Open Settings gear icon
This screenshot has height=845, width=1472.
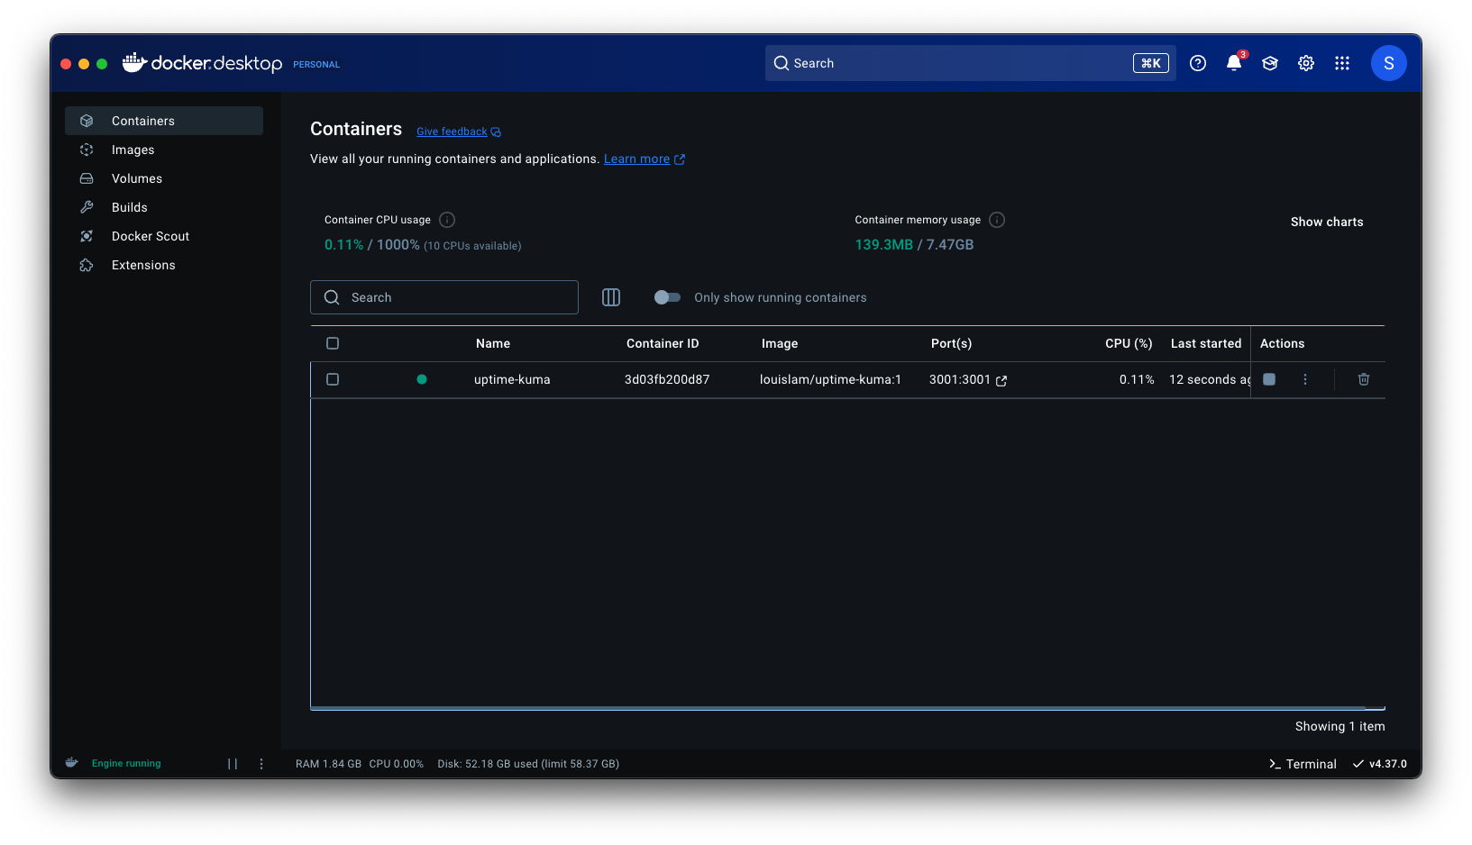coord(1306,63)
